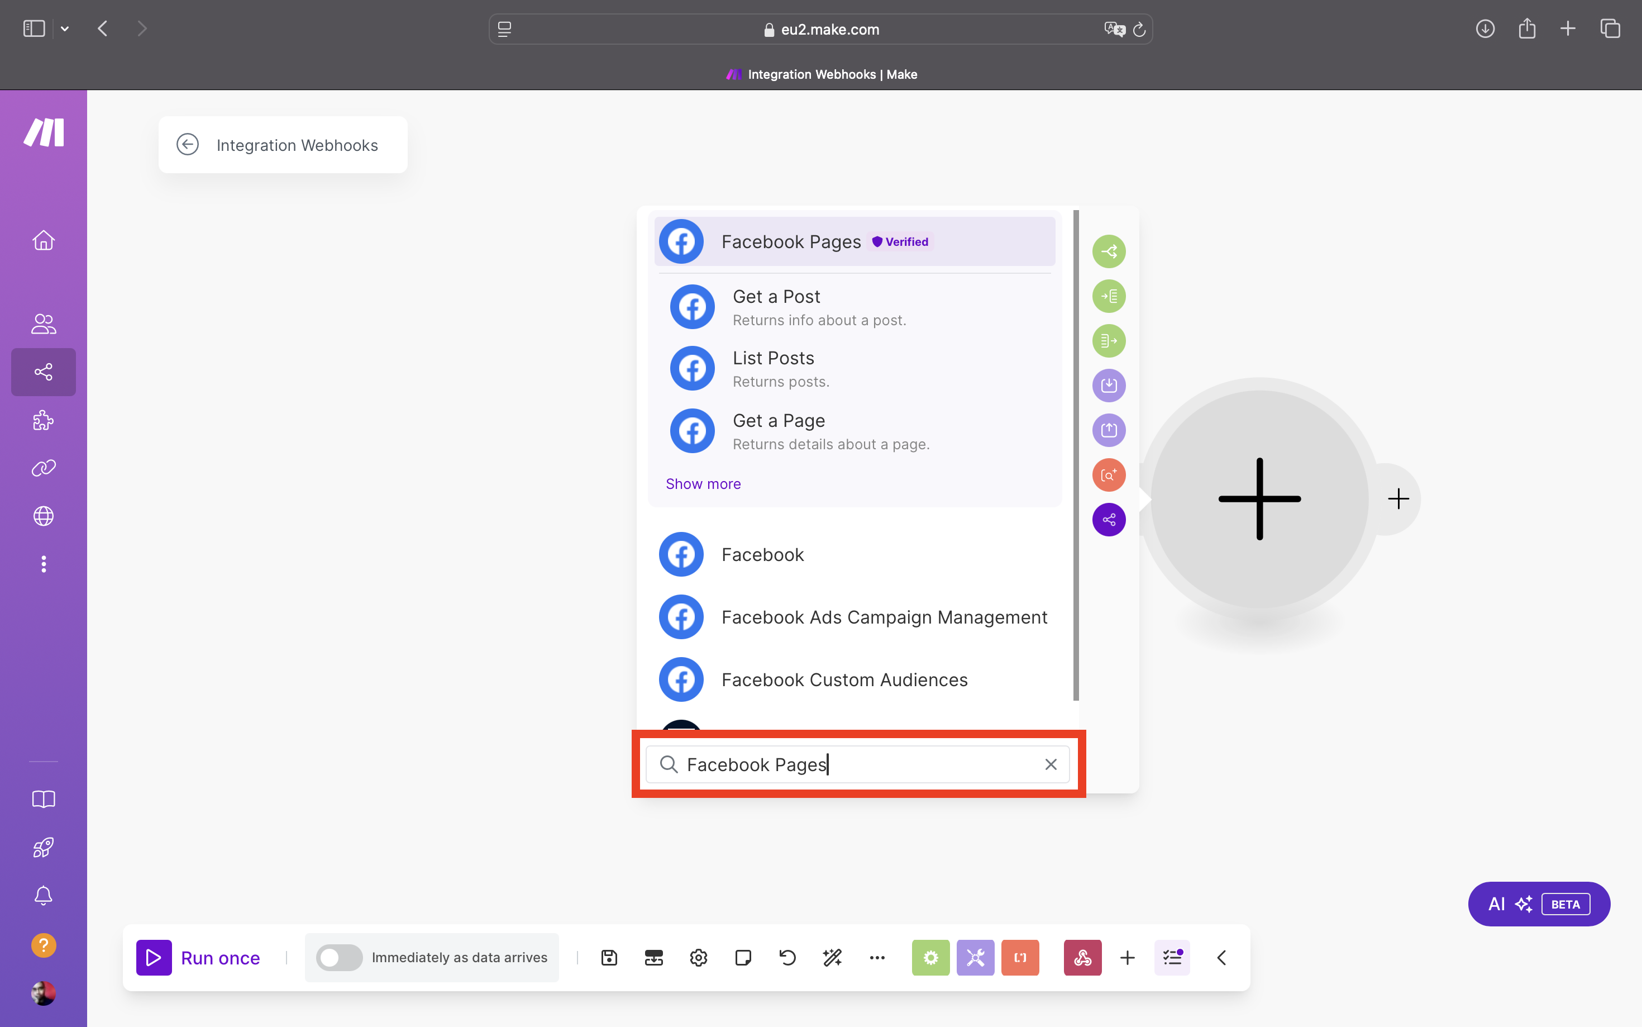The width and height of the screenshot is (1642, 1027).
Task: Click the large plus module circle
Action: (x=1259, y=499)
